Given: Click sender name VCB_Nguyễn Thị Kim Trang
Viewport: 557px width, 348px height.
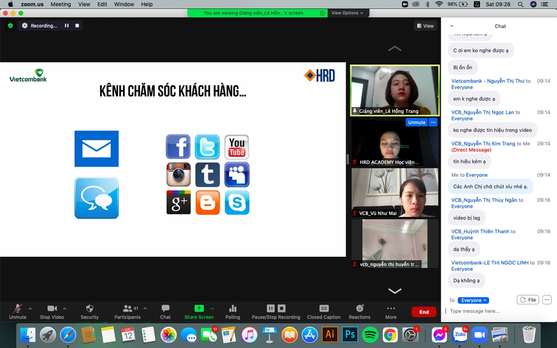Looking at the screenshot, I should [x=483, y=144].
